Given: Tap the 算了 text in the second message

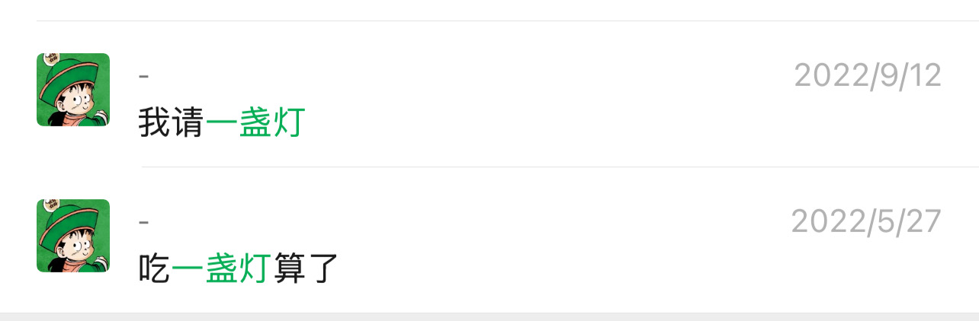Looking at the screenshot, I should pyautogui.click(x=305, y=269).
